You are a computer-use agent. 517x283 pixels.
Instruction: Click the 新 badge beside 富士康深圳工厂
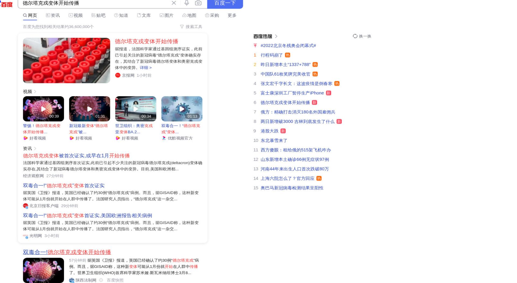329,93
